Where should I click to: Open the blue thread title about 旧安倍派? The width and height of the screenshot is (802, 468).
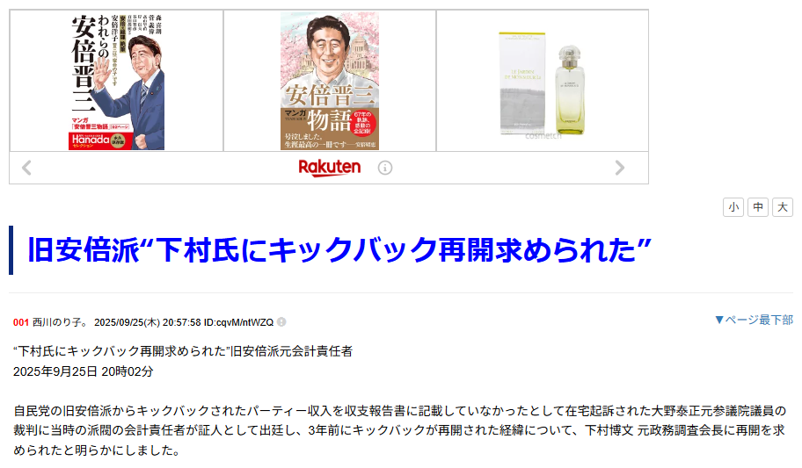pos(339,250)
